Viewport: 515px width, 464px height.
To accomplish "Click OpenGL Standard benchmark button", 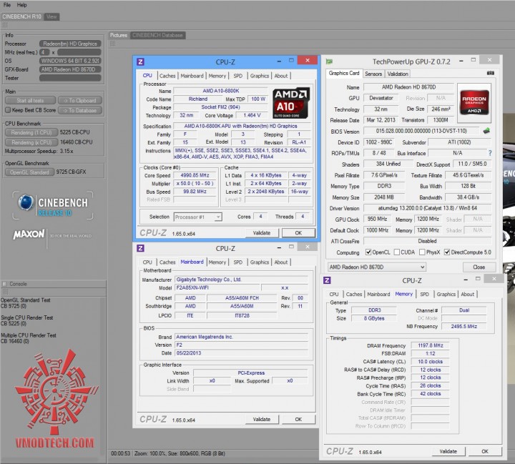I will [29, 172].
